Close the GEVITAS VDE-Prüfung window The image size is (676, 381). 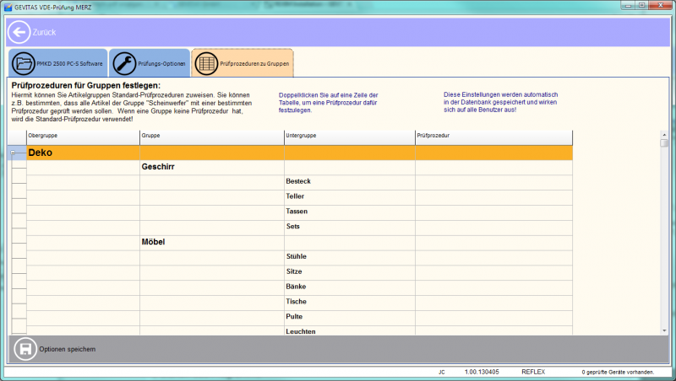pos(660,6)
